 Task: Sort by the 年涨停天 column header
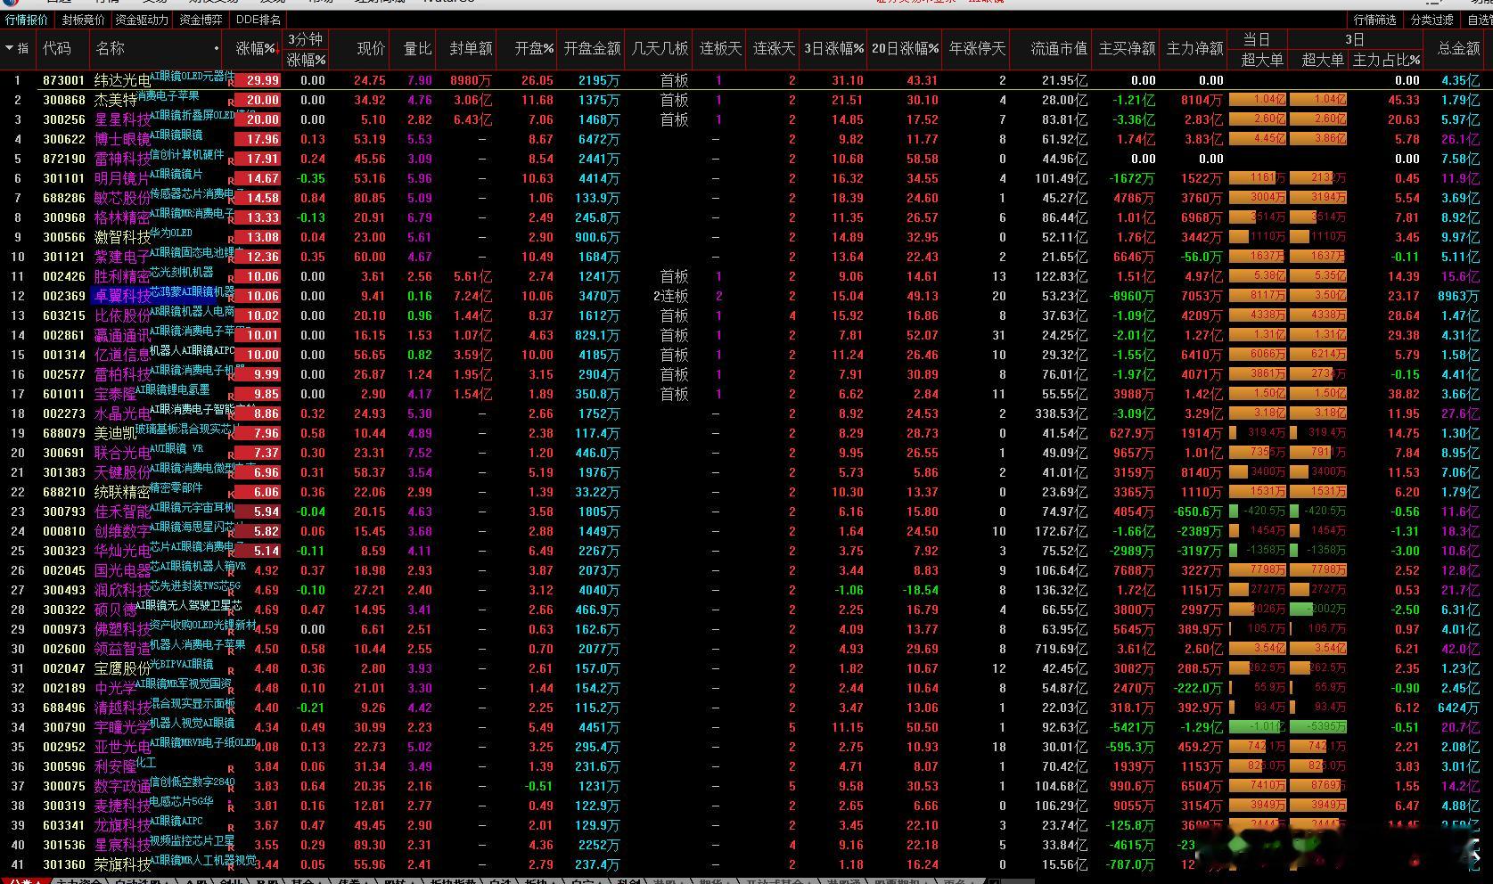[x=977, y=48]
